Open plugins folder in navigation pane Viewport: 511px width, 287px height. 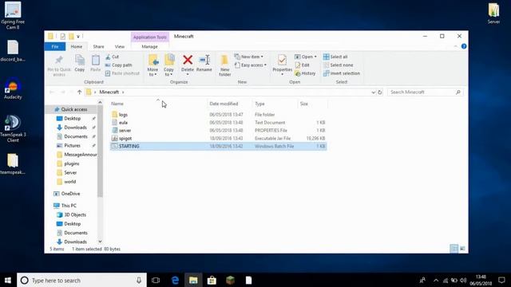[68, 163]
